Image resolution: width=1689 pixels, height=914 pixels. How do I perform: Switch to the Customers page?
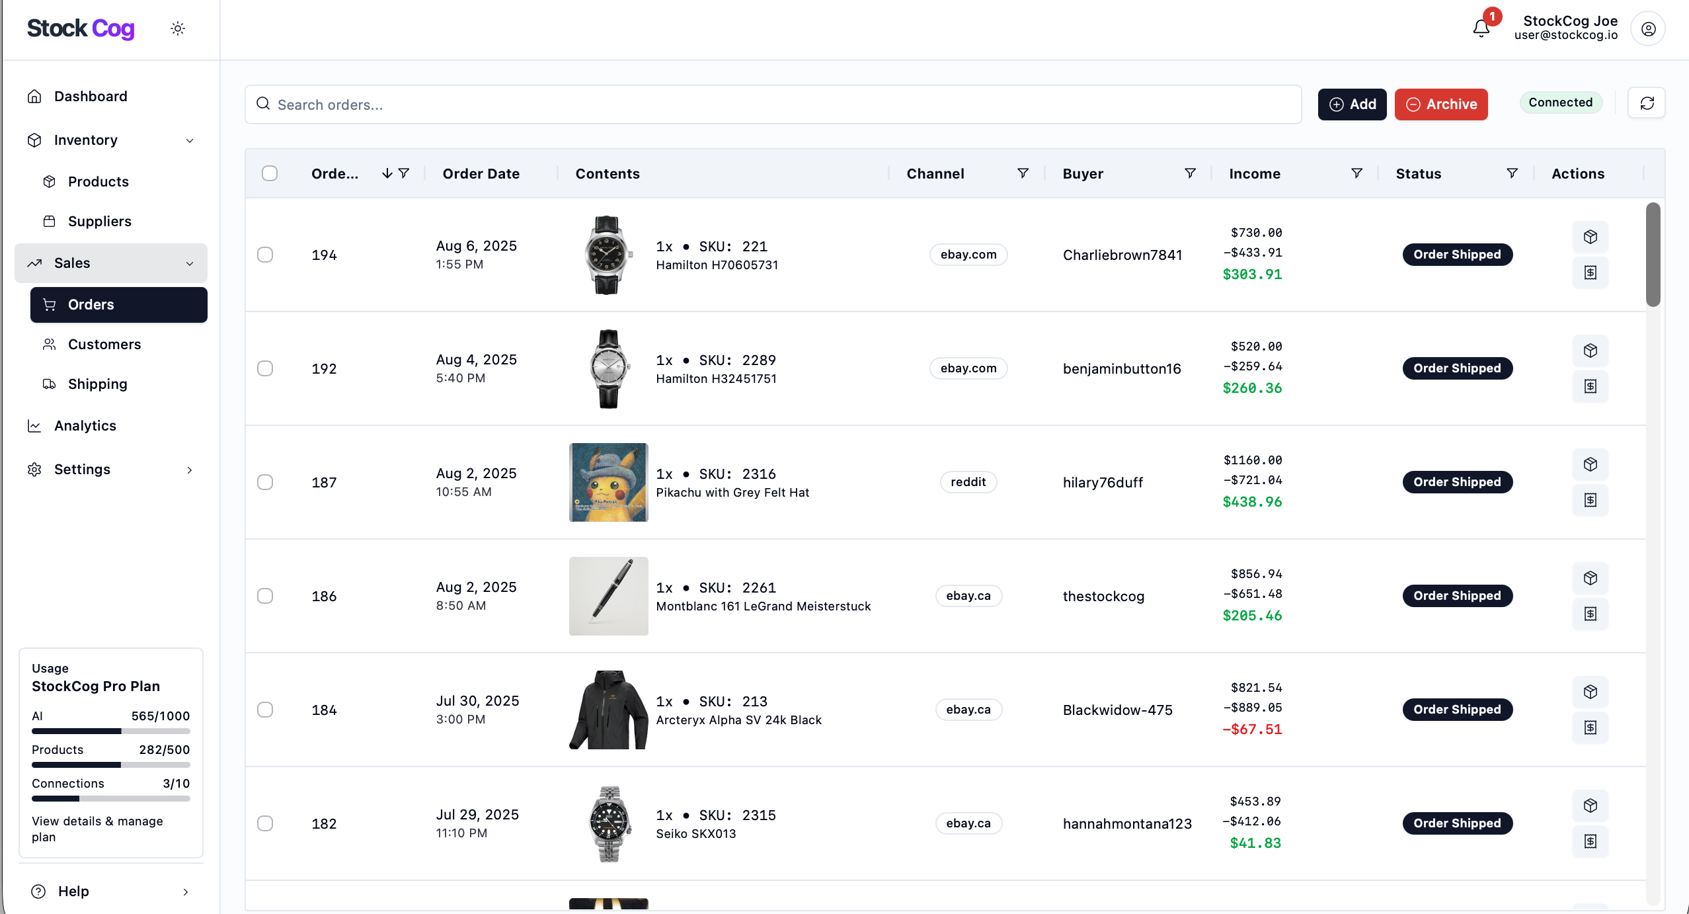104,344
